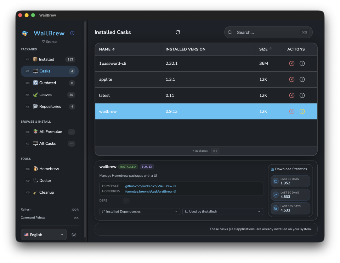Open the English language selector
Screen dimensions: 340x263
click(x=44, y=235)
